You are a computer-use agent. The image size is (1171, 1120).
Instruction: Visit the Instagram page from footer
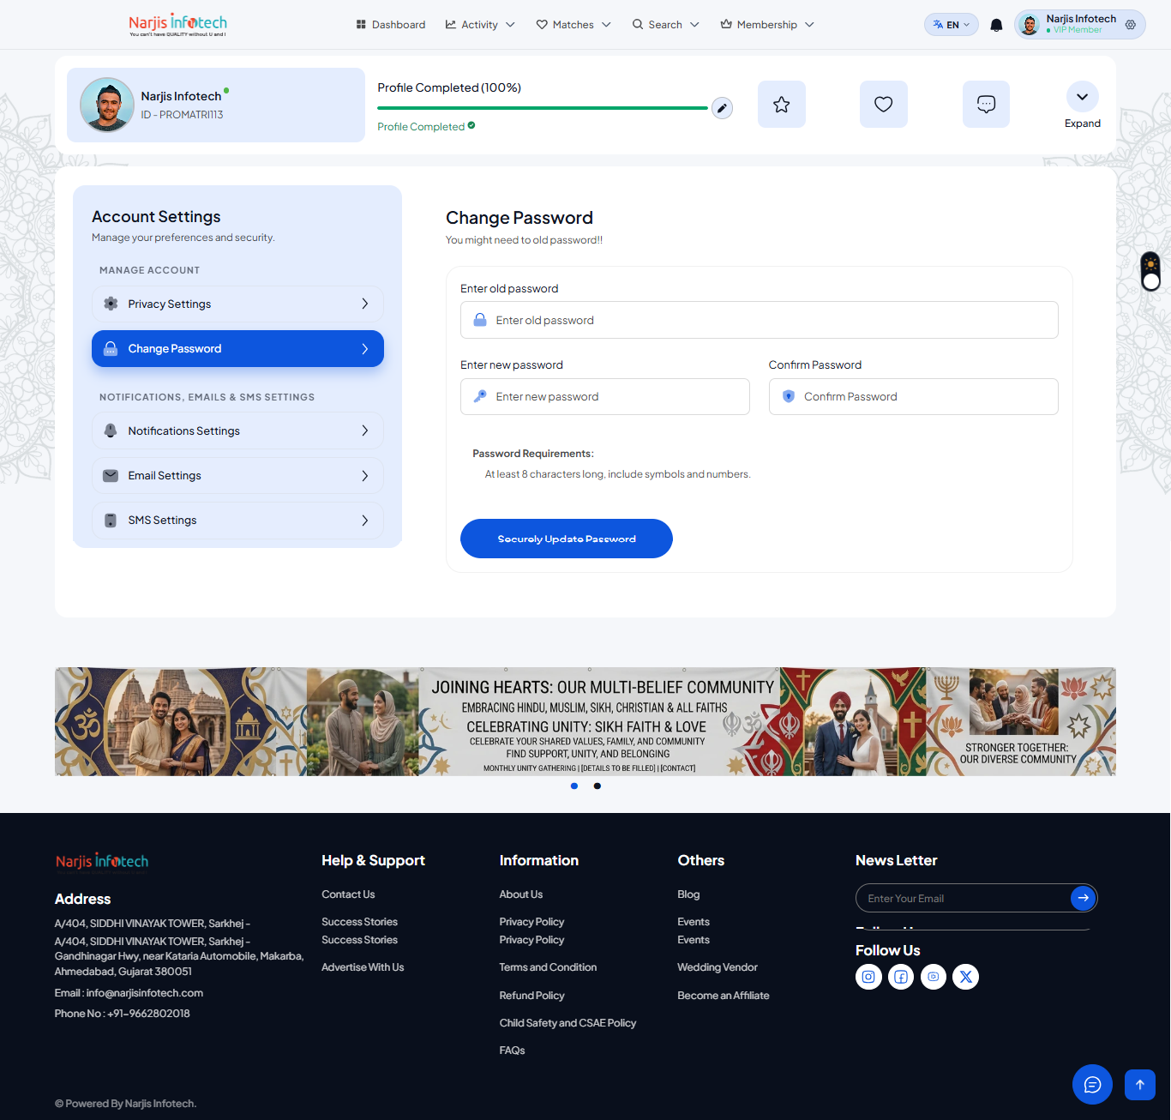(868, 977)
